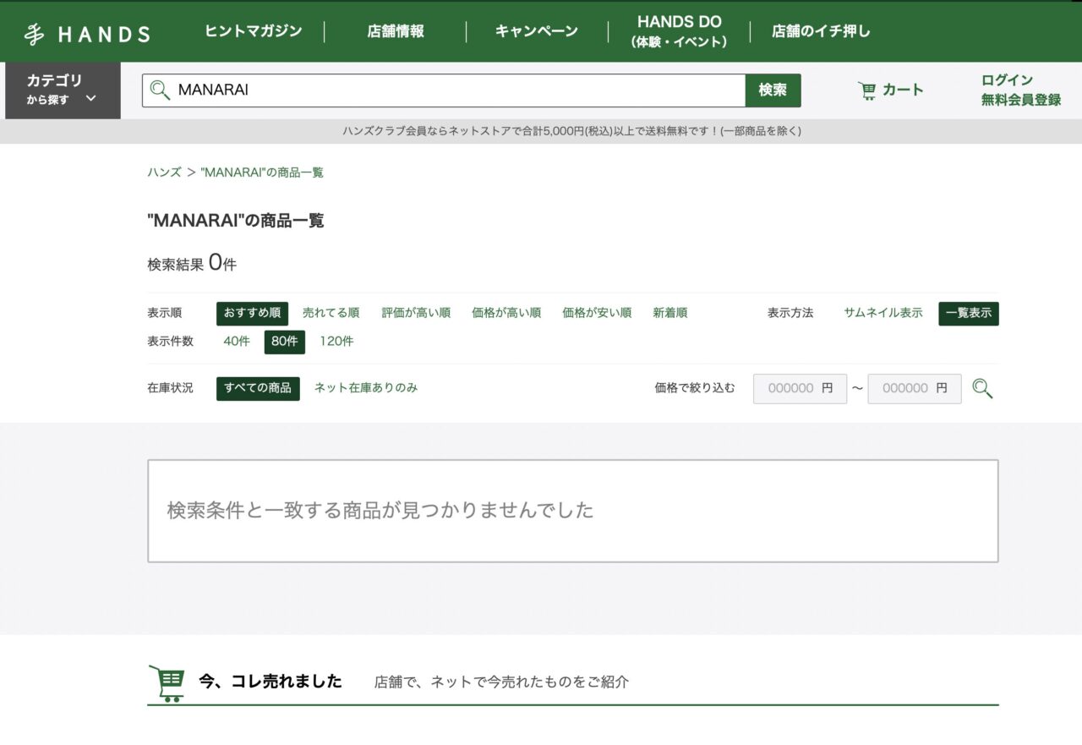This screenshot has width=1082, height=745.
Task: Go to ハンズ breadcrumb link
Action: tap(164, 173)
